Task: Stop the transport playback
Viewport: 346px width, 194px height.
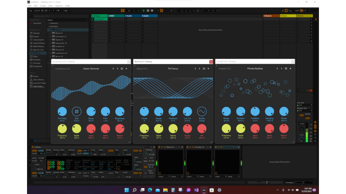Action: point(148,11)
